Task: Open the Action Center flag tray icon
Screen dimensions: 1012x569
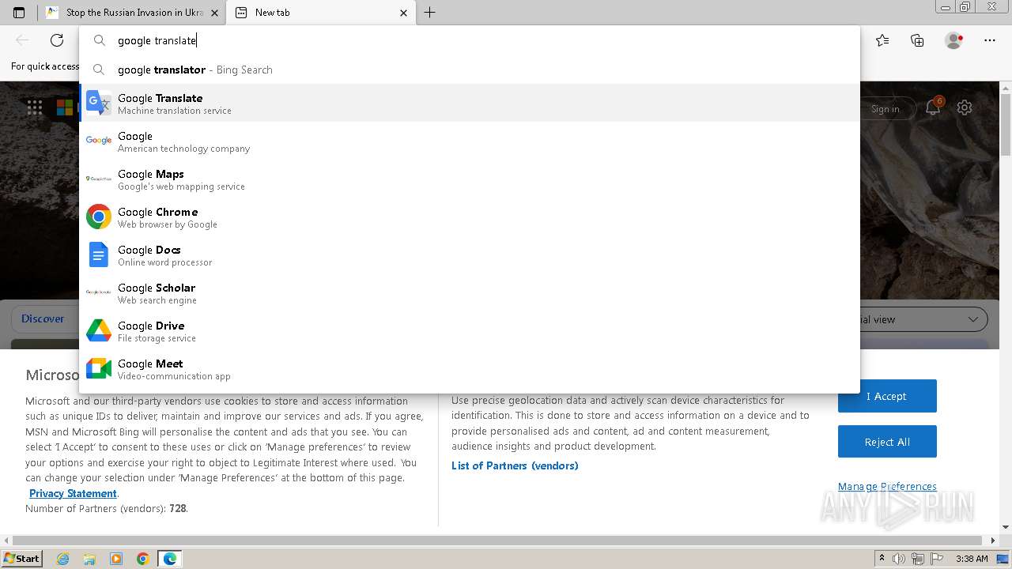Action: coord(937,559)
